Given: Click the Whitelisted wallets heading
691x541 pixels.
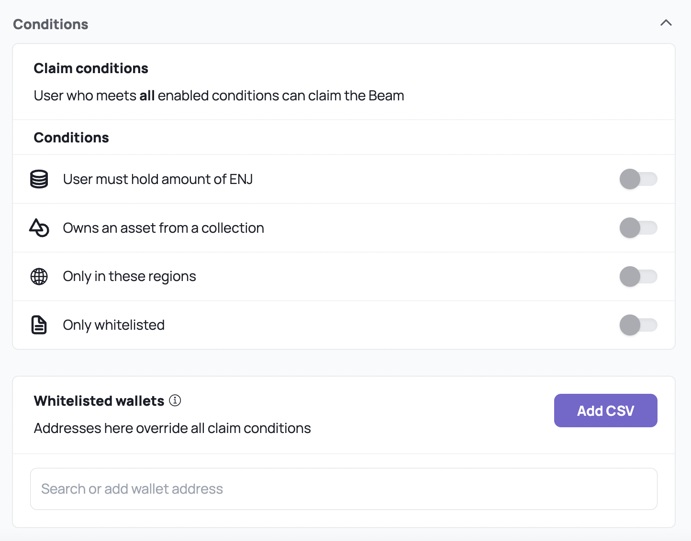Looking at the screenshot, I should click(99, 401).
